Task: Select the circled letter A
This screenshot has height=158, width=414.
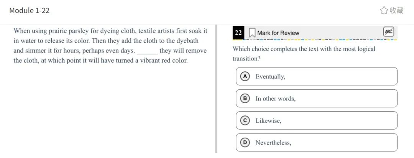Action: [245, 76]
